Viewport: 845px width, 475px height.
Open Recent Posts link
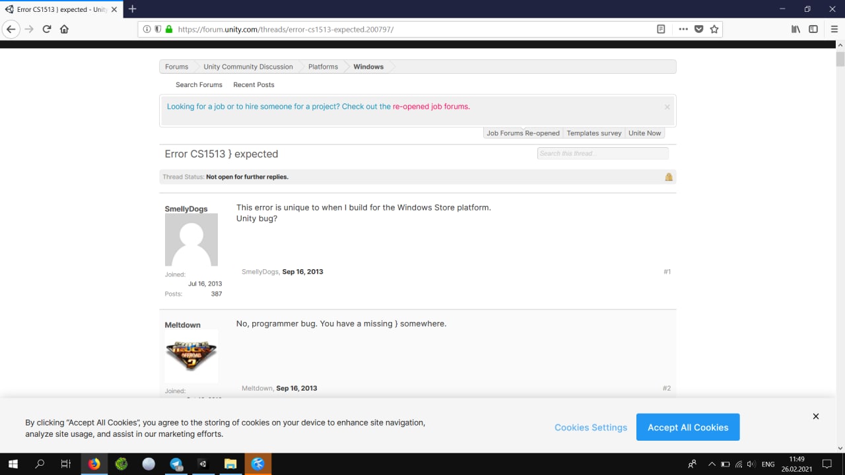click(x=253, y=85)
